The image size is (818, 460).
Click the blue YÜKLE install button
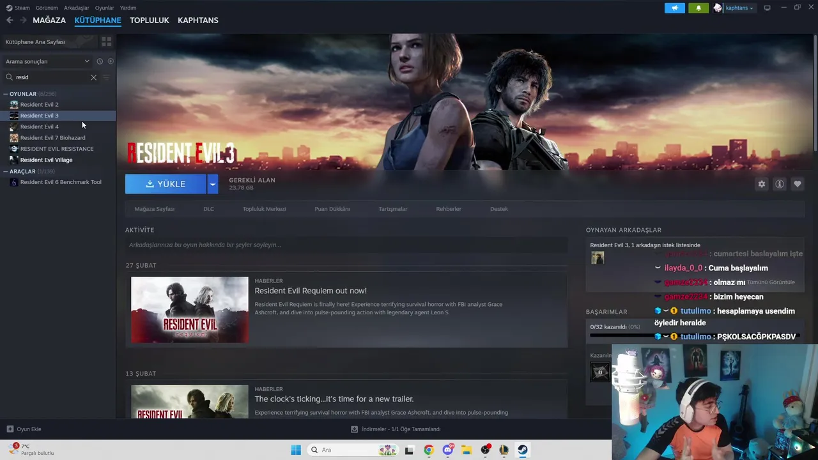[x=166, y=184]
